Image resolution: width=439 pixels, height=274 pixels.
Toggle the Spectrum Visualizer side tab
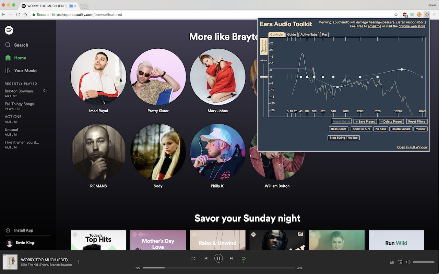click(263, 47)
